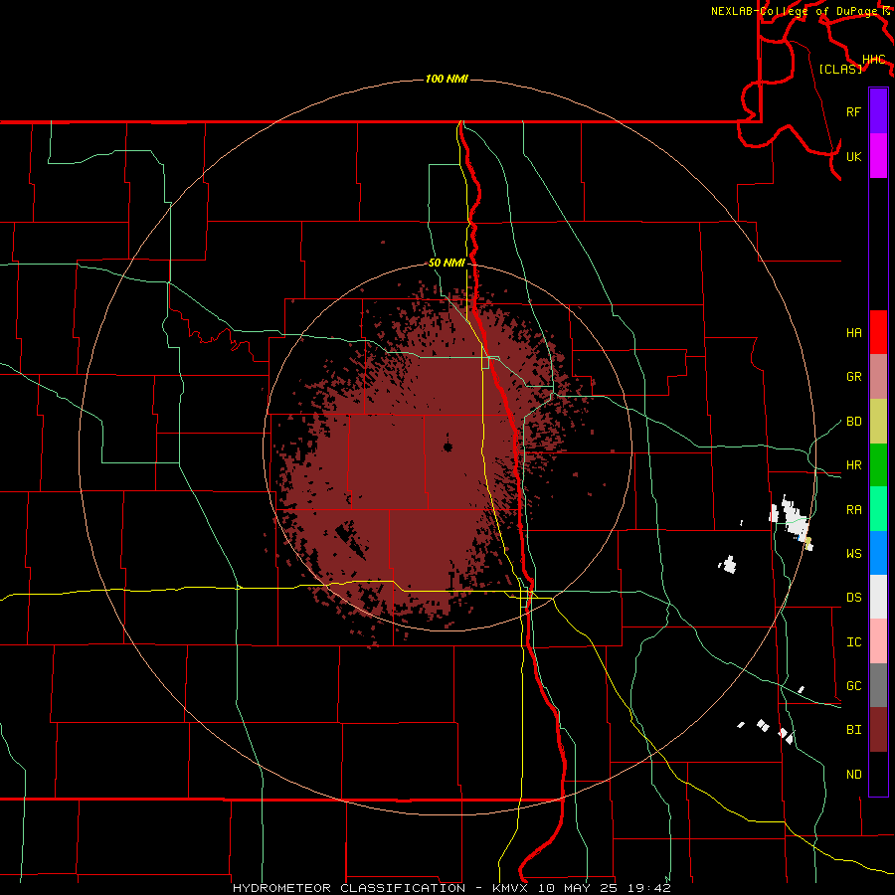The height and width of the screenshot is (895, 895).
Task: Select the gray GC legend swatch
Action: [878, 685]
